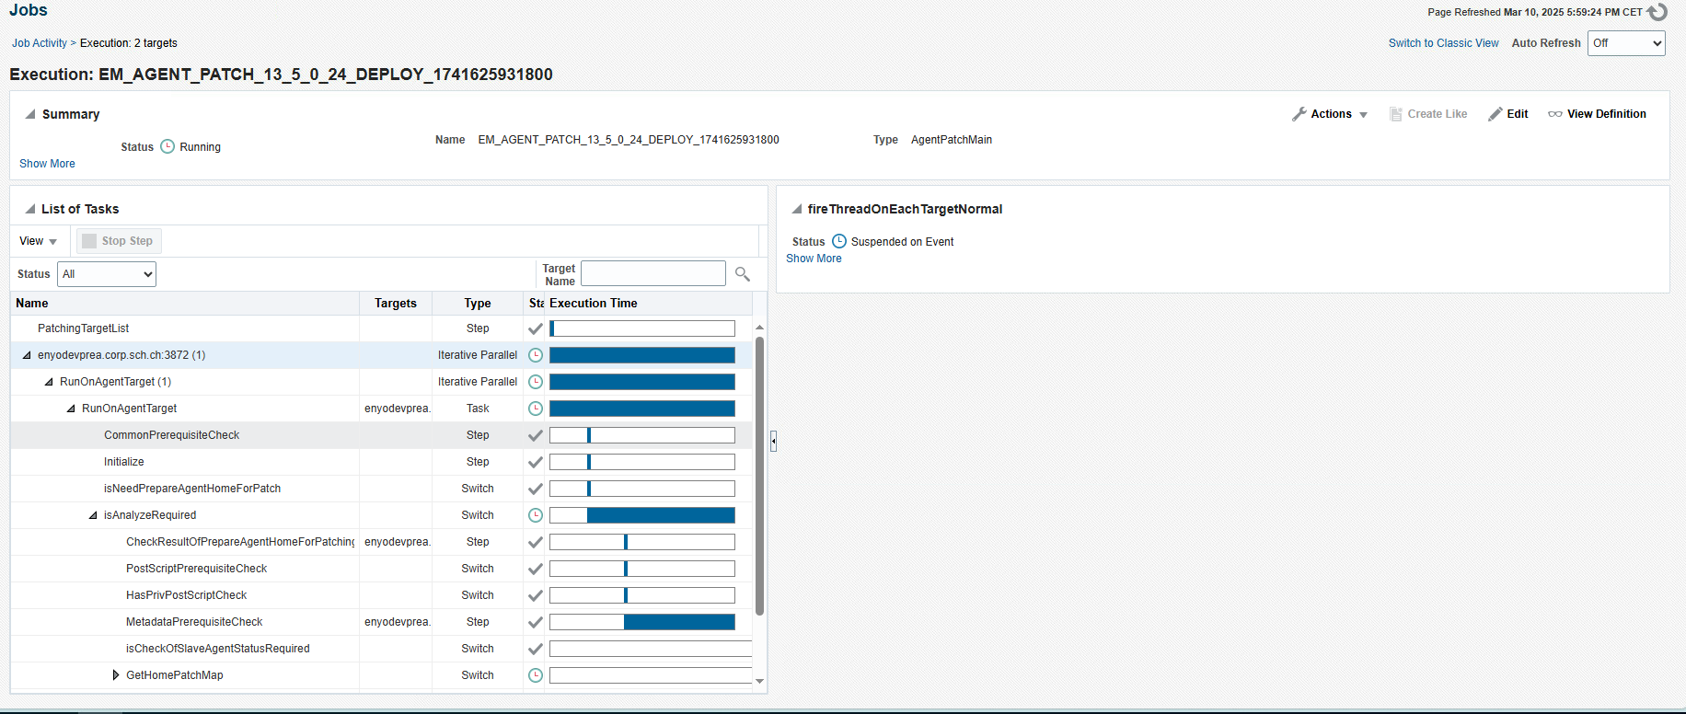
Task: Click the Edit pencil icon
Action: coord(1495,114)
